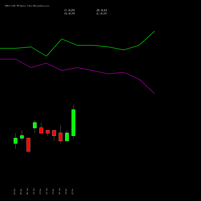Click the open value O: 0.19
Screen dimensions: 201x201
[70, 14]
